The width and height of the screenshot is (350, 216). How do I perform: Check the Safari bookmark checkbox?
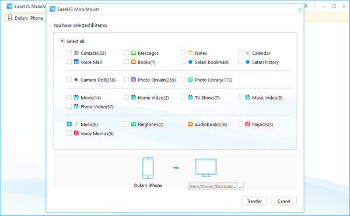[x=183, y=62]
